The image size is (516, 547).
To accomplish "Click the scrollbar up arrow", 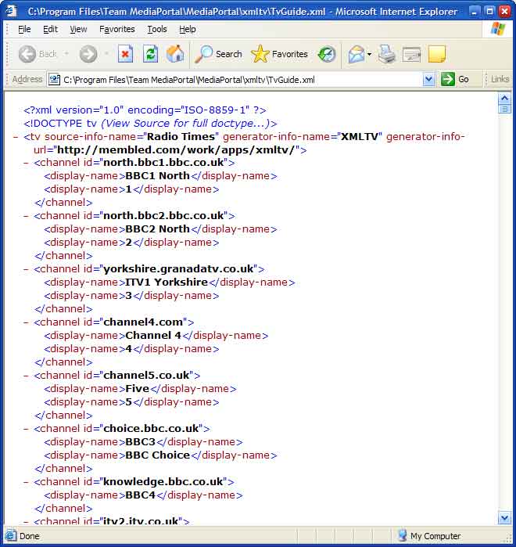I will point(504,99).
